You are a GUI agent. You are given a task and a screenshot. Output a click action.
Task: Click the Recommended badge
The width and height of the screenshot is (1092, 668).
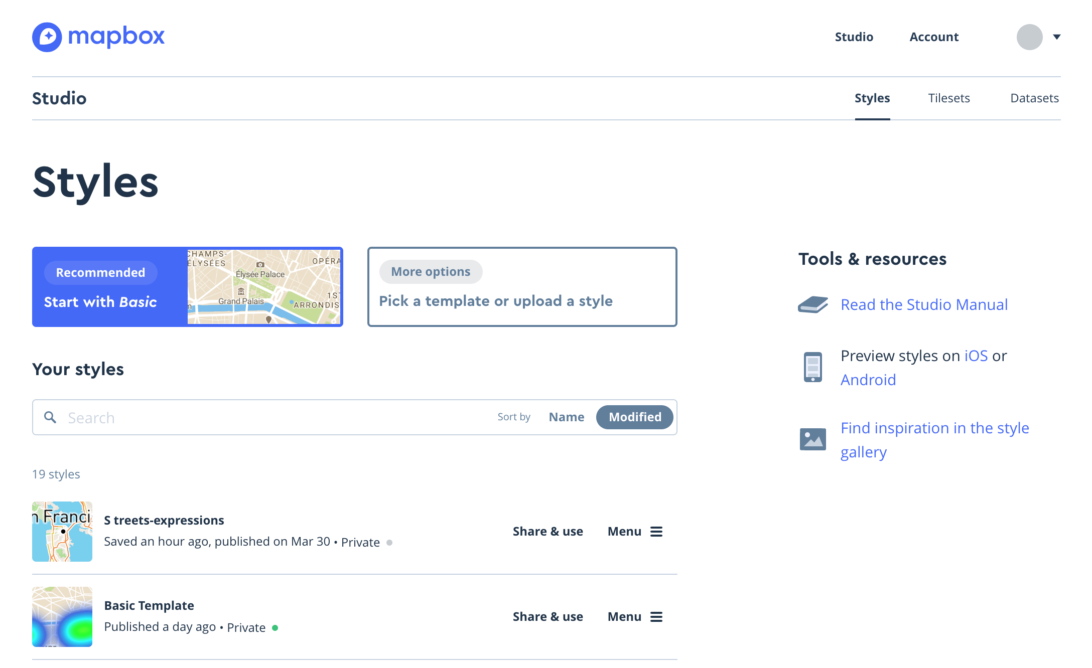click(100, 272)
